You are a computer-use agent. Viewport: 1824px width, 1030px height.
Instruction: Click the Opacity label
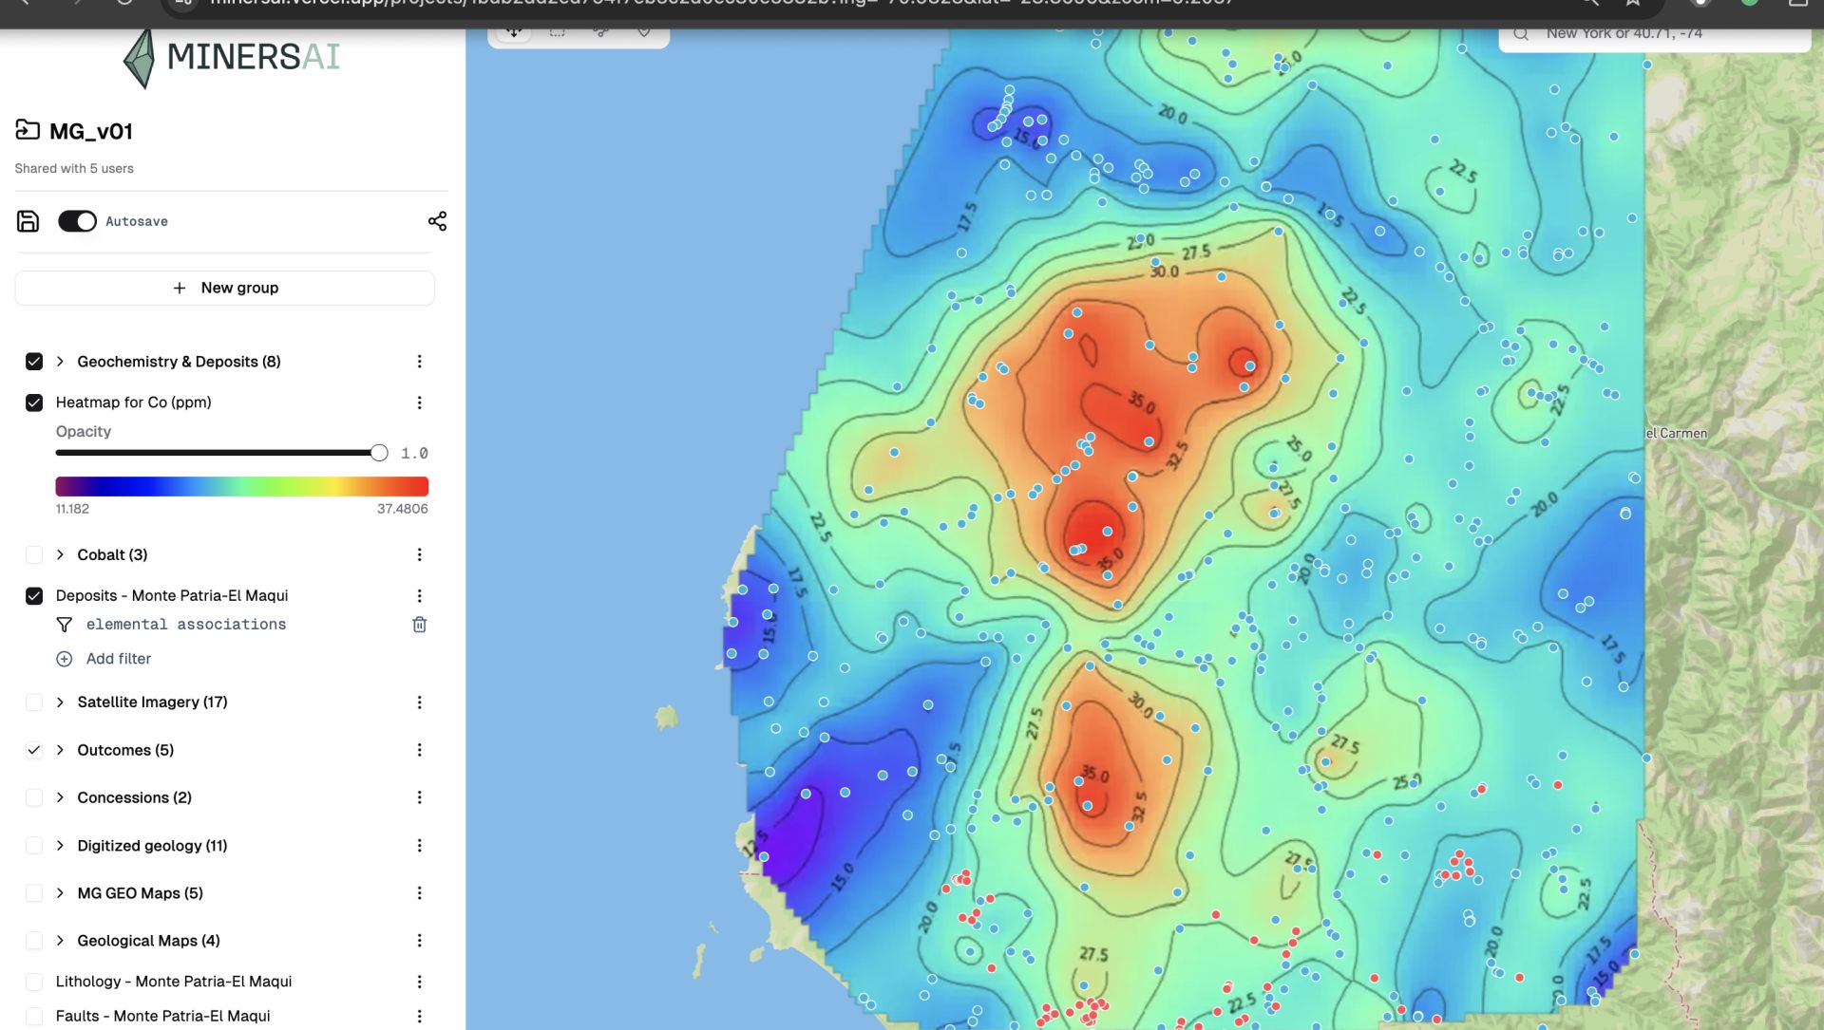click(x=84, y=431)
